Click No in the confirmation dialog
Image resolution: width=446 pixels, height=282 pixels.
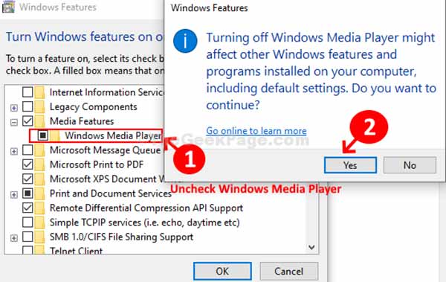[x=410, y=165]
